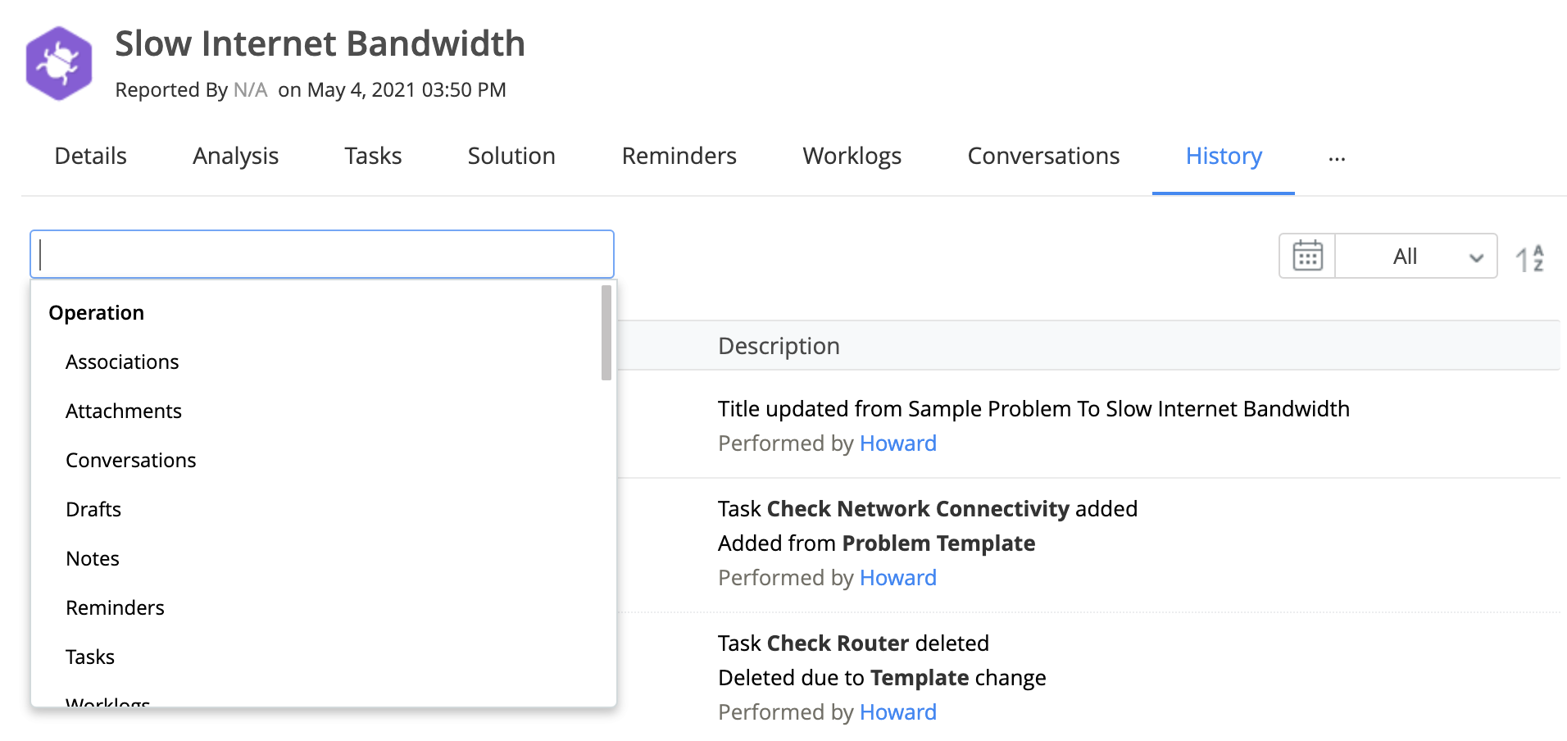
Task: Open the calendar date filter icon
Action: (x=1307, y=256)
